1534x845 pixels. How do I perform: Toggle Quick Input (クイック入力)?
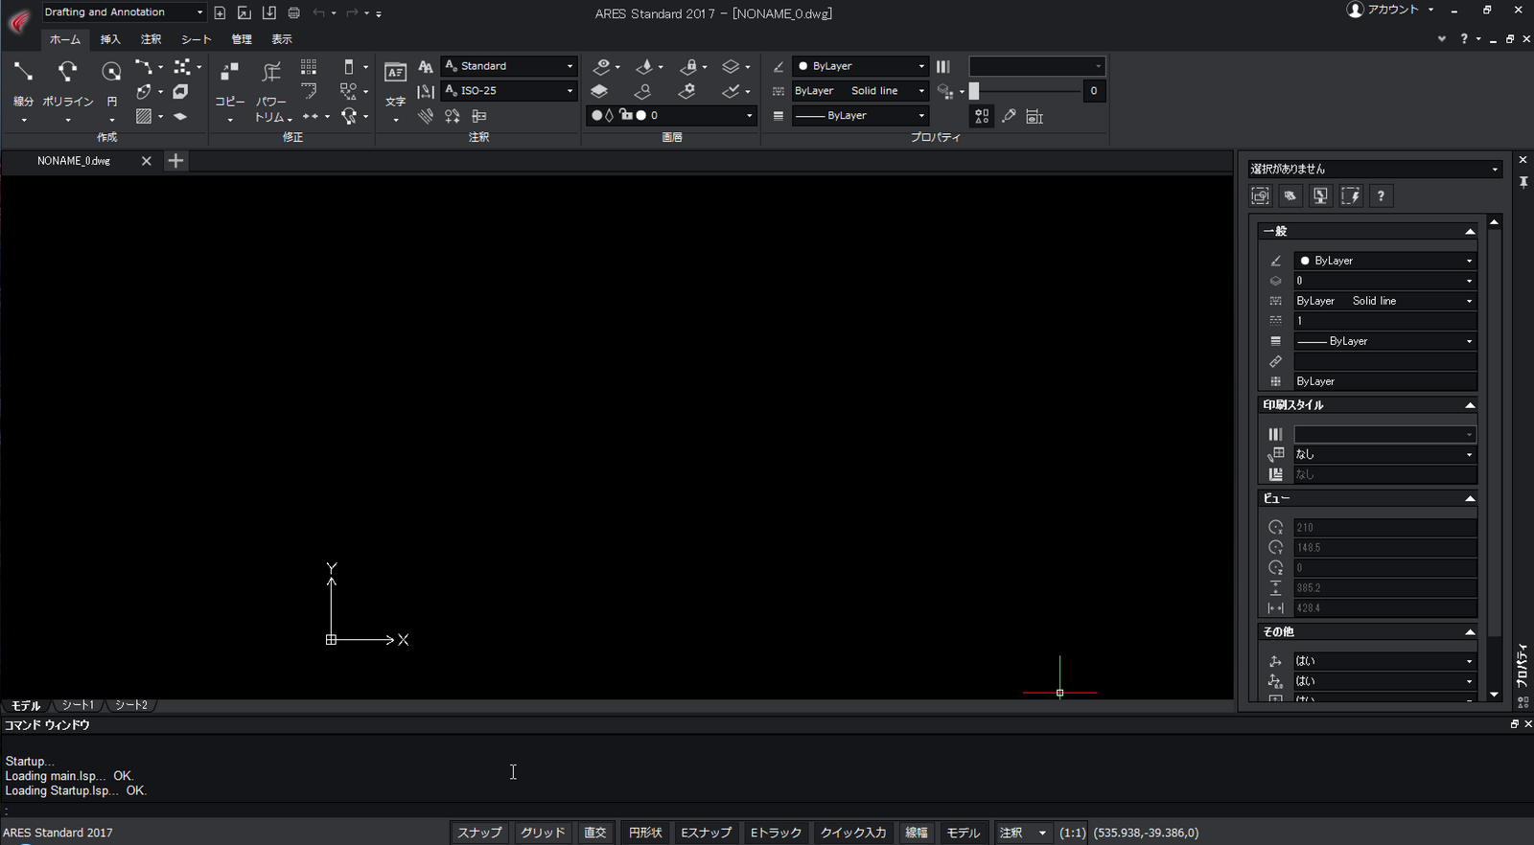point(853,833)
